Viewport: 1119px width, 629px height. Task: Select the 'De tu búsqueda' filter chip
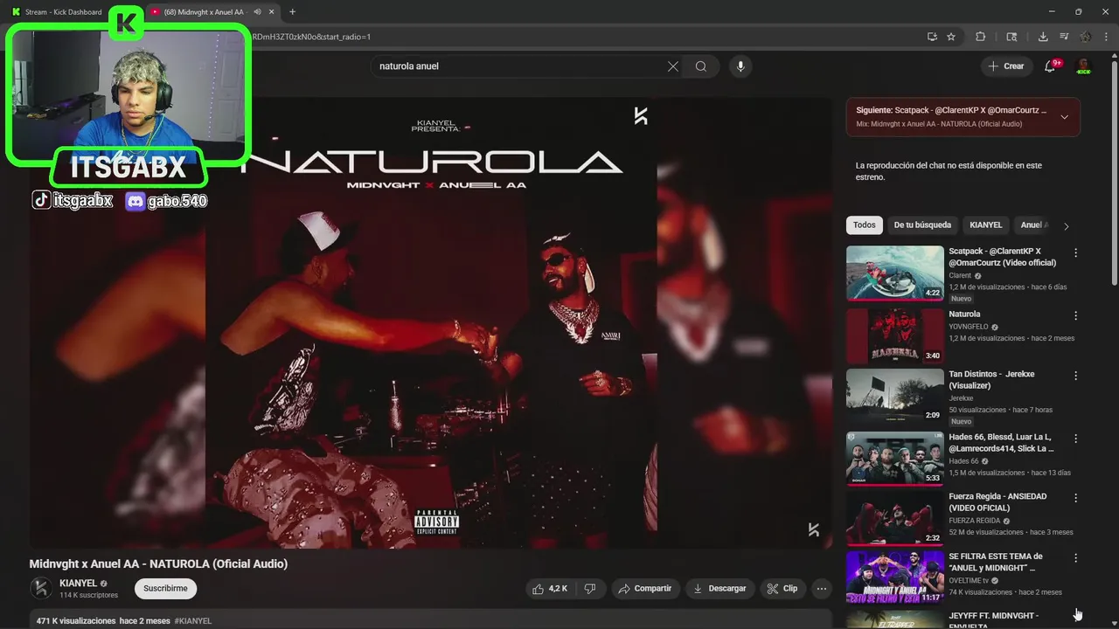pos(922,225)
